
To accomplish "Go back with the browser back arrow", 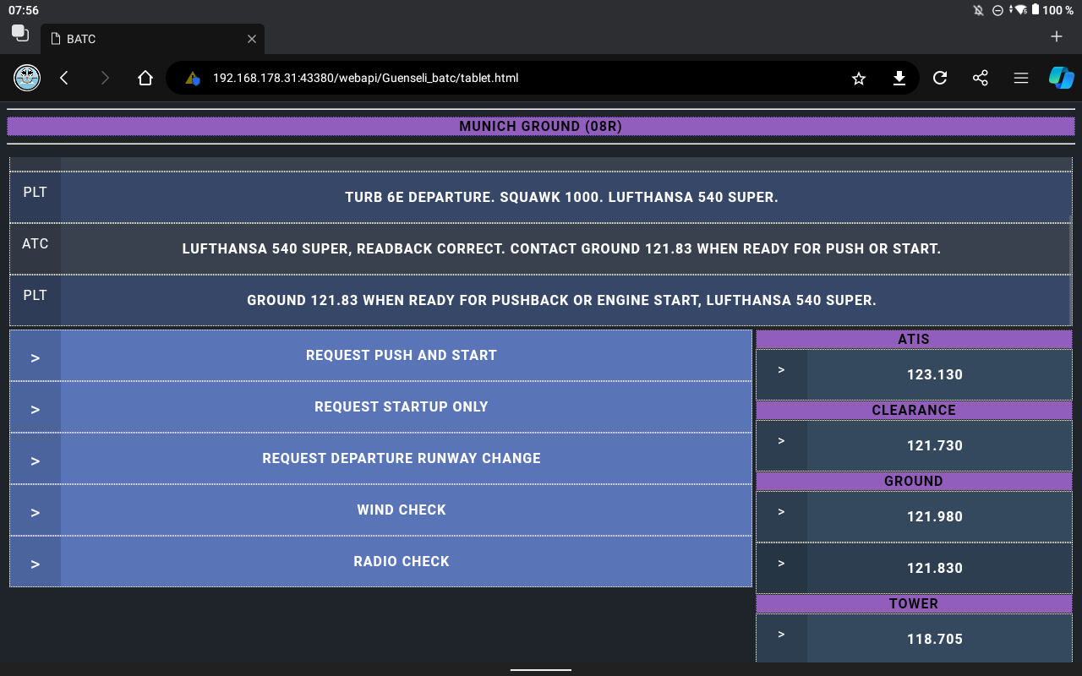I will (64, 78).
